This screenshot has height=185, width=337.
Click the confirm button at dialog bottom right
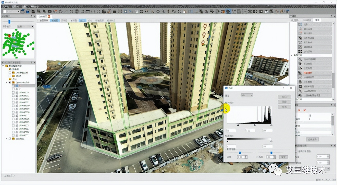283,157
